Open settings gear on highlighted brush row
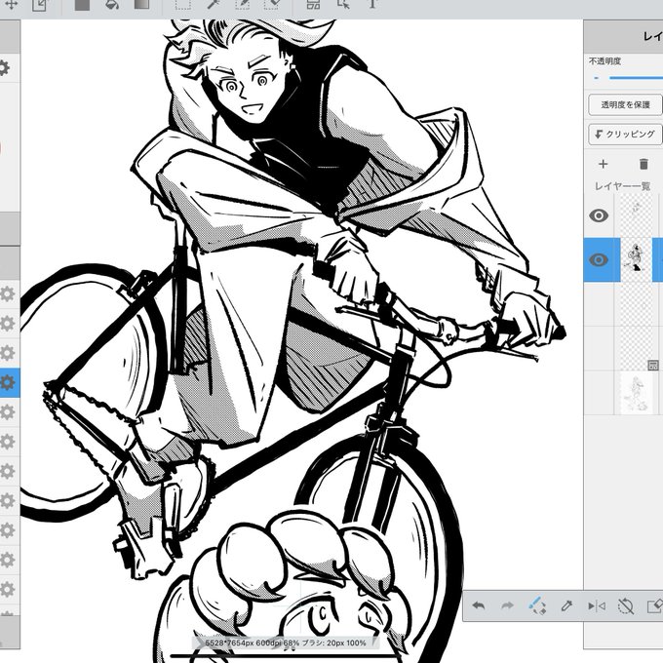 coord(7,382)
